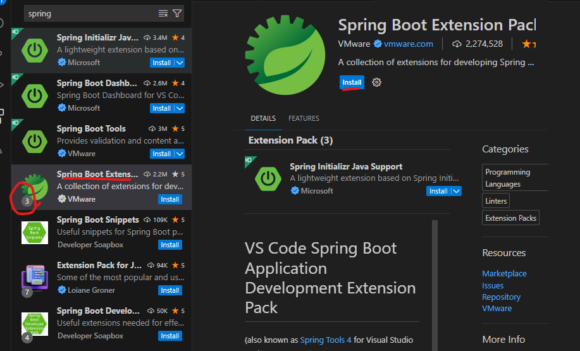Screen dimensions: 580x351
Task: Install Spring Boot Dashboard from list
Action: click(162, 108)
